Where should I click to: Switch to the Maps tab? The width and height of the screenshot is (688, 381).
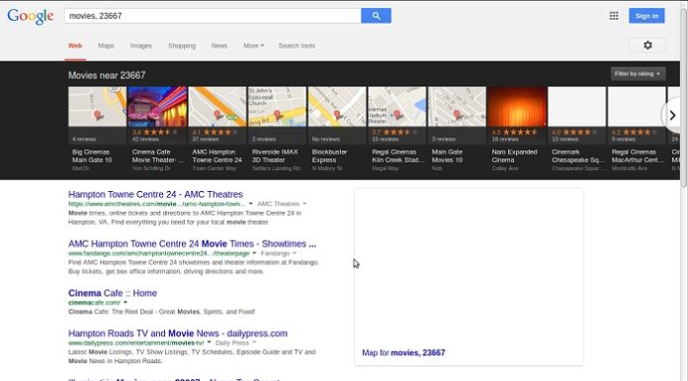pos(106,46)
